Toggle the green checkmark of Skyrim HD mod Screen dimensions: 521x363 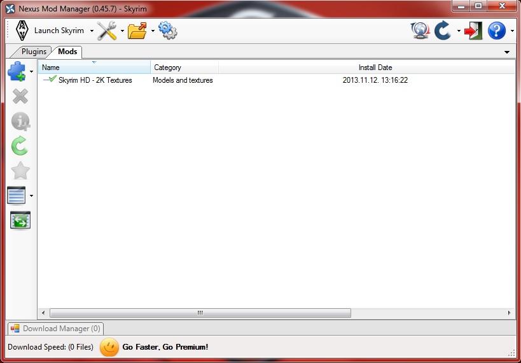tap(52, 79)
